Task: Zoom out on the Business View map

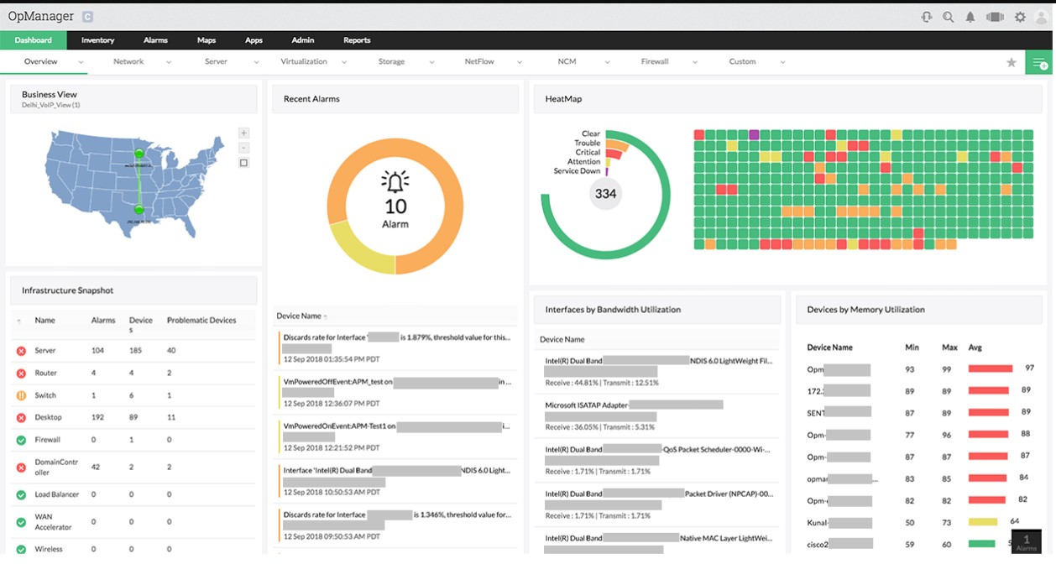Action: tap(243, 149)
